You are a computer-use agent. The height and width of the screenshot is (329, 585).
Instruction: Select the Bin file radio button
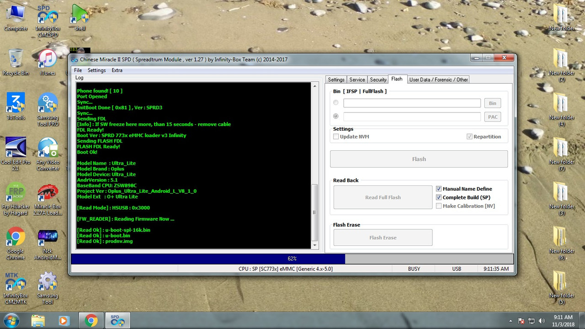coord(336,103)
